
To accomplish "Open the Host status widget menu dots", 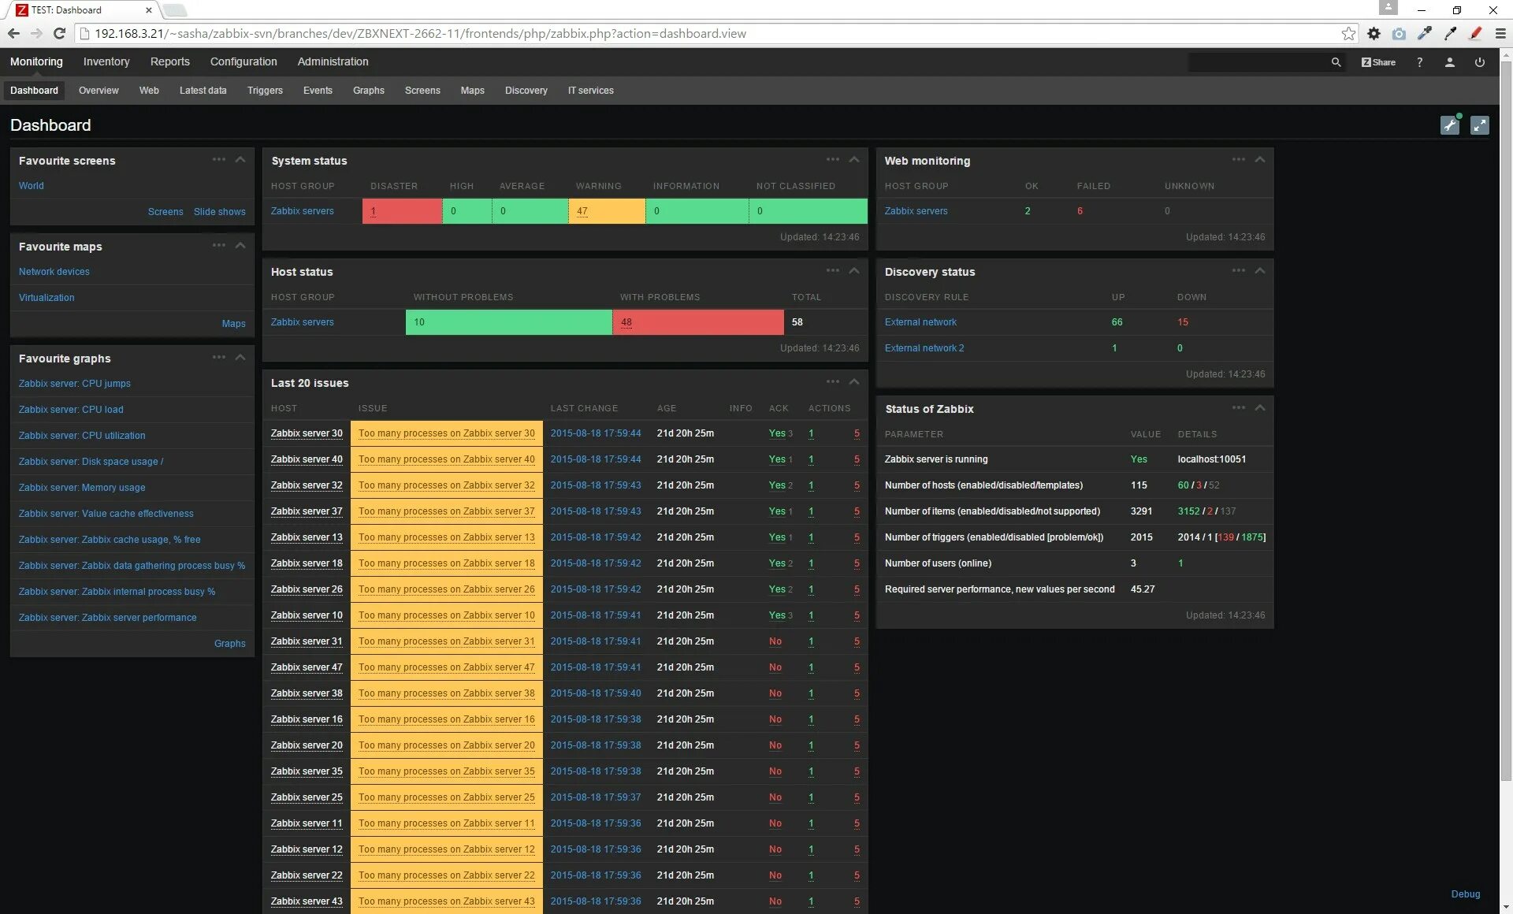I will pos(832,271).
